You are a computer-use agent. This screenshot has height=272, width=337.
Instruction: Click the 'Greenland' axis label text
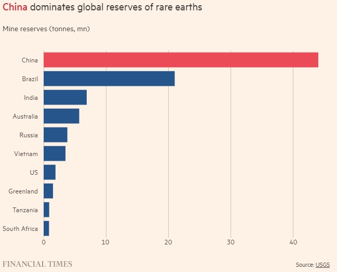(x=23, y=191)
